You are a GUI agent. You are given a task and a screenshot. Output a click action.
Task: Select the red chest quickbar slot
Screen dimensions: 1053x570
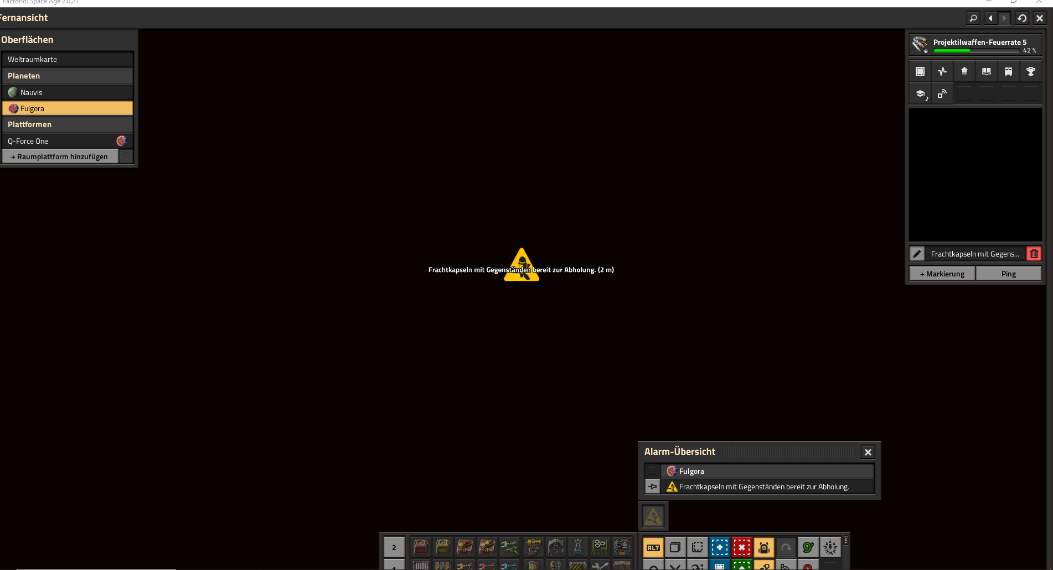coord(421,547)
